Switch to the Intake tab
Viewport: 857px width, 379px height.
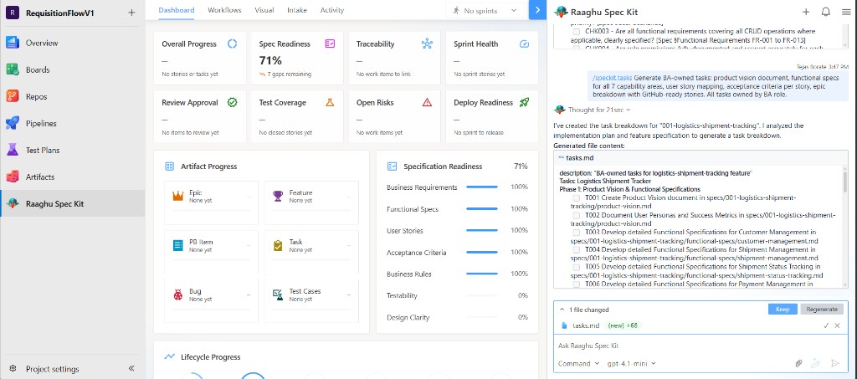tap(297, 10)
